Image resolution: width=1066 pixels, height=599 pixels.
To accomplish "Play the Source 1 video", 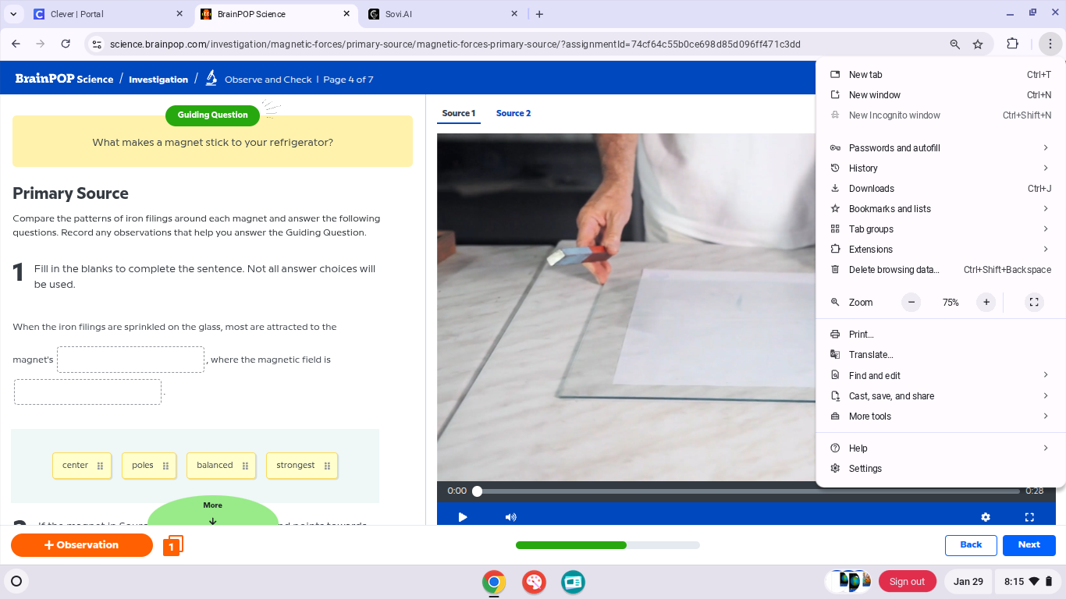I will (463, 517).
